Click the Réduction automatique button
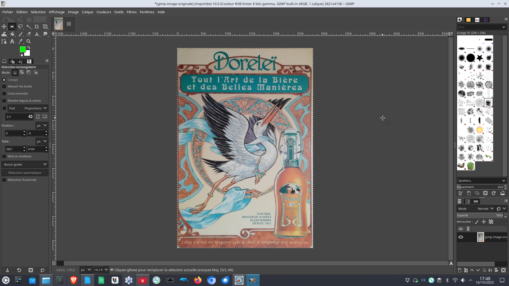This screenshot has width=509, height=286. (25, 172)
